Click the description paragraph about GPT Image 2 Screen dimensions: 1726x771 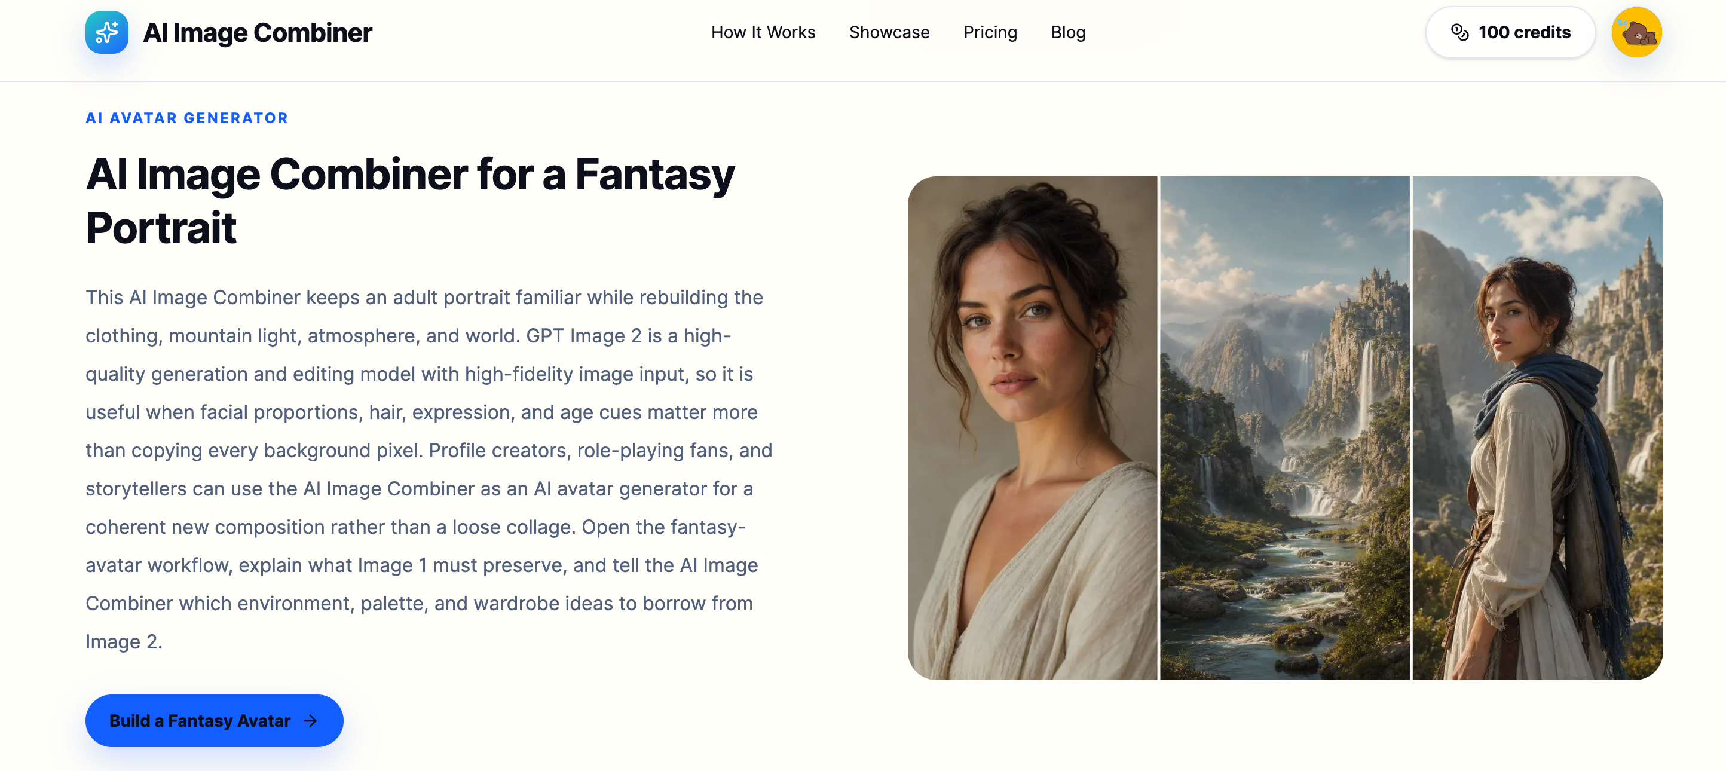click(x=429, y=470)
